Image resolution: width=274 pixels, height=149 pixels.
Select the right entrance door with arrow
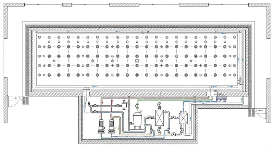point(261,113)
